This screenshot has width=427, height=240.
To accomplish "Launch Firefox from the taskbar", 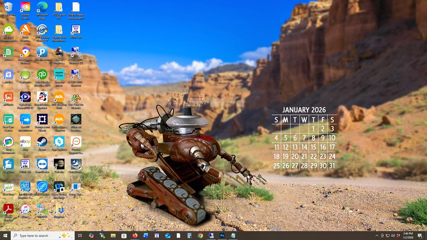I will (x=135, y=235).
